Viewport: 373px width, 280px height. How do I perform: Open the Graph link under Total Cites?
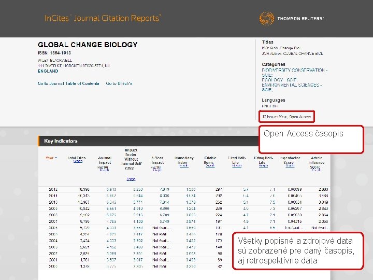(78, 161)
